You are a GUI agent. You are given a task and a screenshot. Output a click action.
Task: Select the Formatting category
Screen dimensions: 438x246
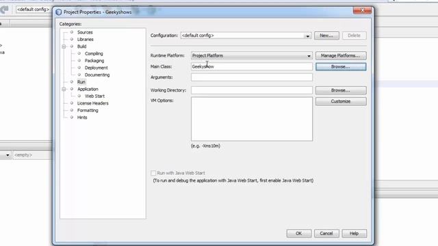tap(88, 111)
